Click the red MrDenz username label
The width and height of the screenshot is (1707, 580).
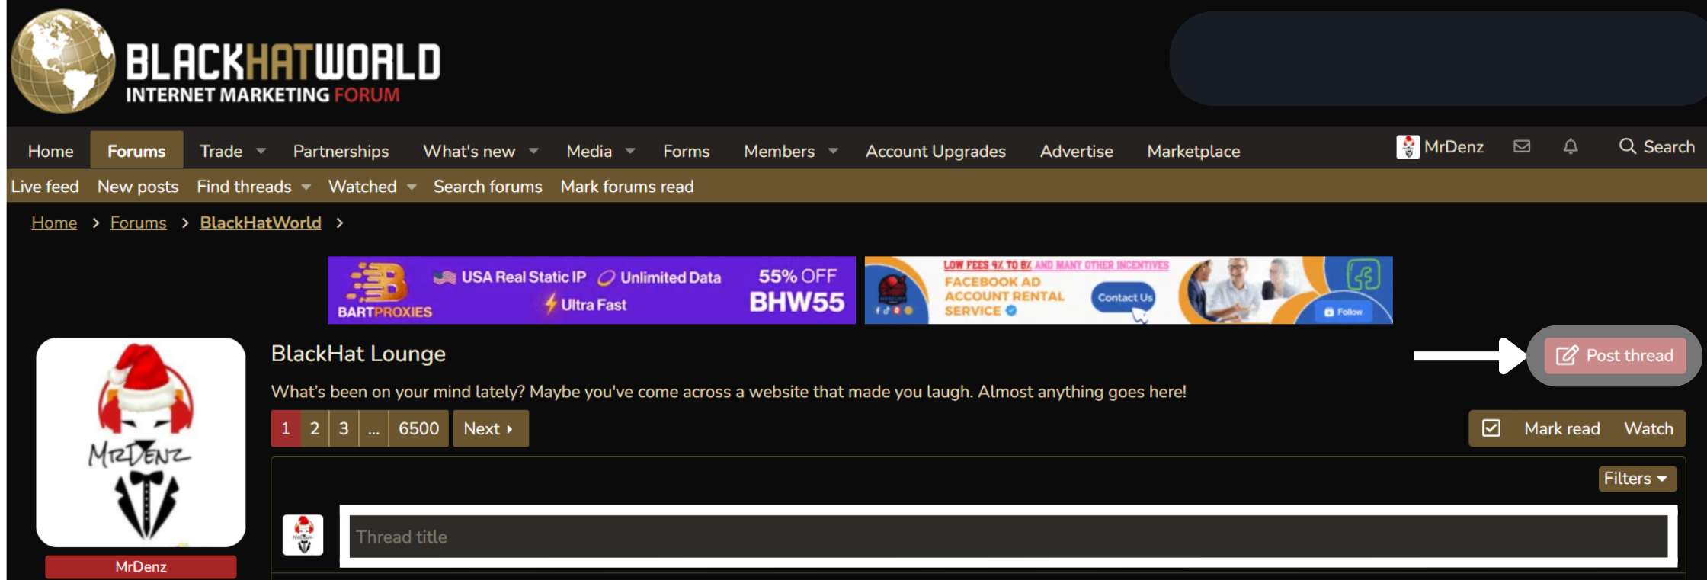pyautogui.click(x=141, y=566)
